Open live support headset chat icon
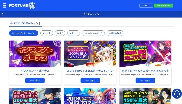 (x=177, y=94)
